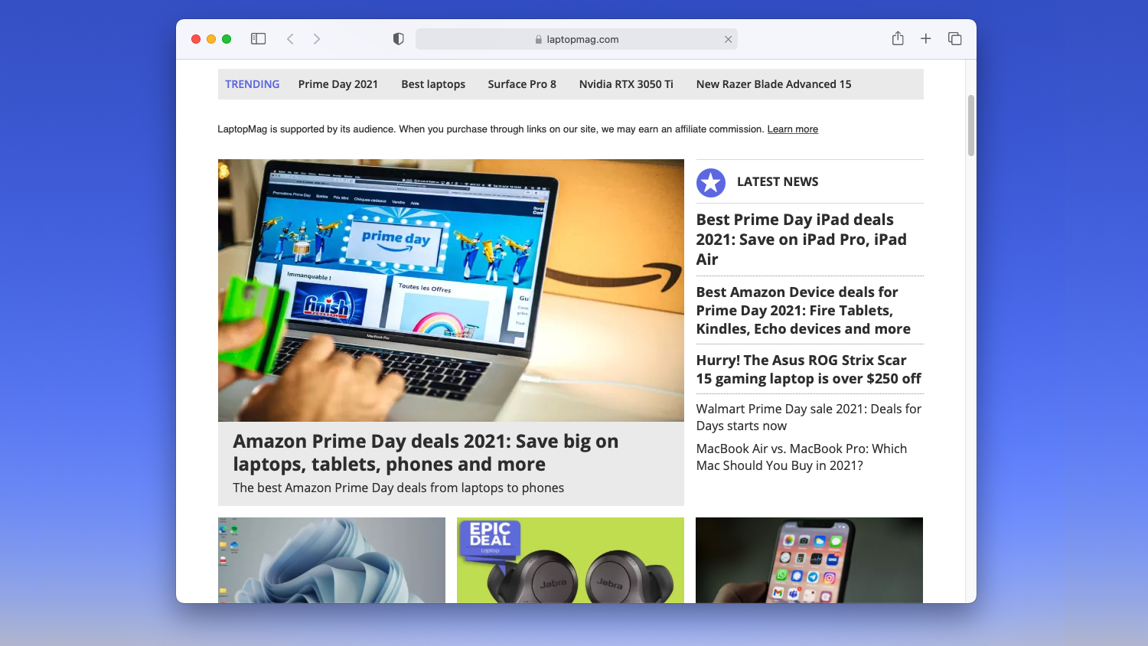Click the TRENDING label
The width and height of the screenshot is (1148, 646).
(x=253, y=84)
